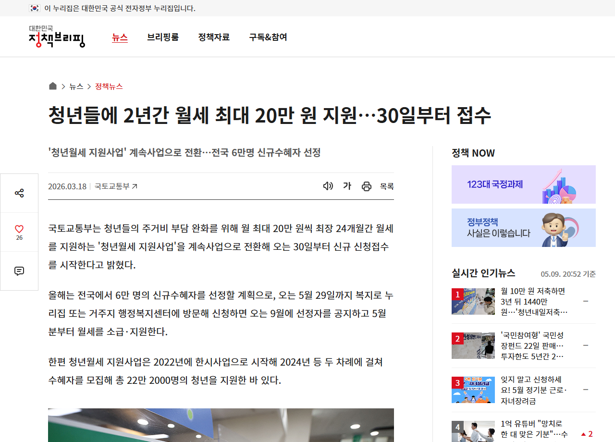
Task: Open the share icon in side panel
Action: [19, 193]
